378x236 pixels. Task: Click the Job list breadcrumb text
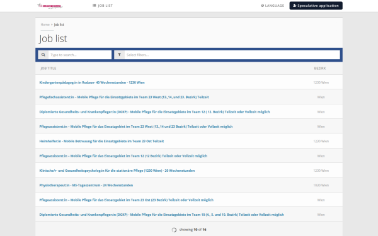pyautogui.click(x=59, y=25)
